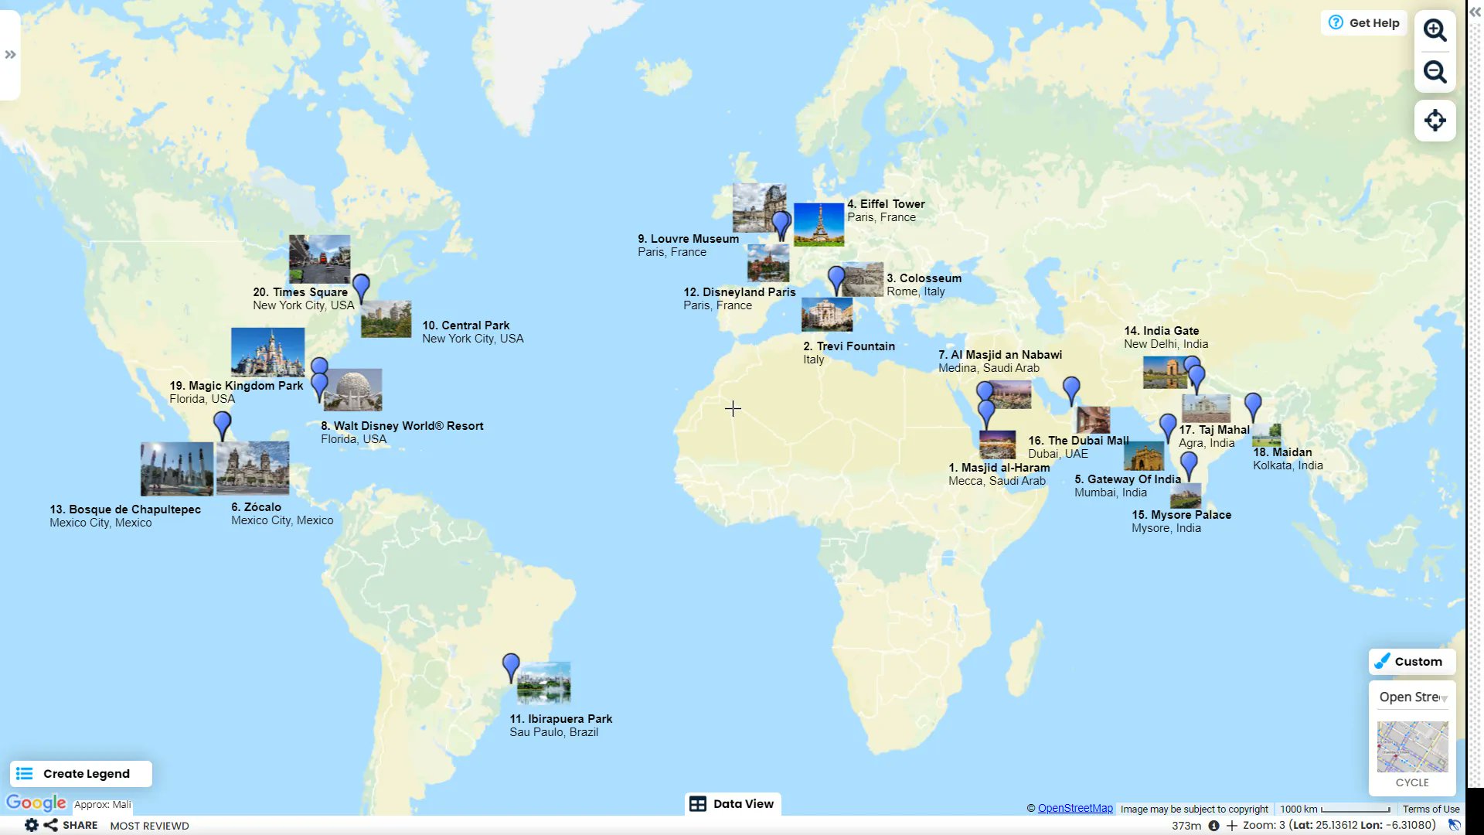This screenshot has width=1484, height=835.
Task: Open the OpenStreetMap copyright link
Action: pos(1074,808)
